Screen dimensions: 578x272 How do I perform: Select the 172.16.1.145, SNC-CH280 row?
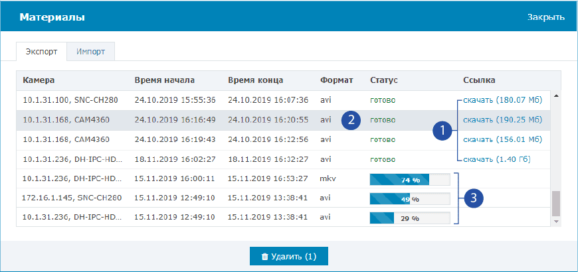283,198
